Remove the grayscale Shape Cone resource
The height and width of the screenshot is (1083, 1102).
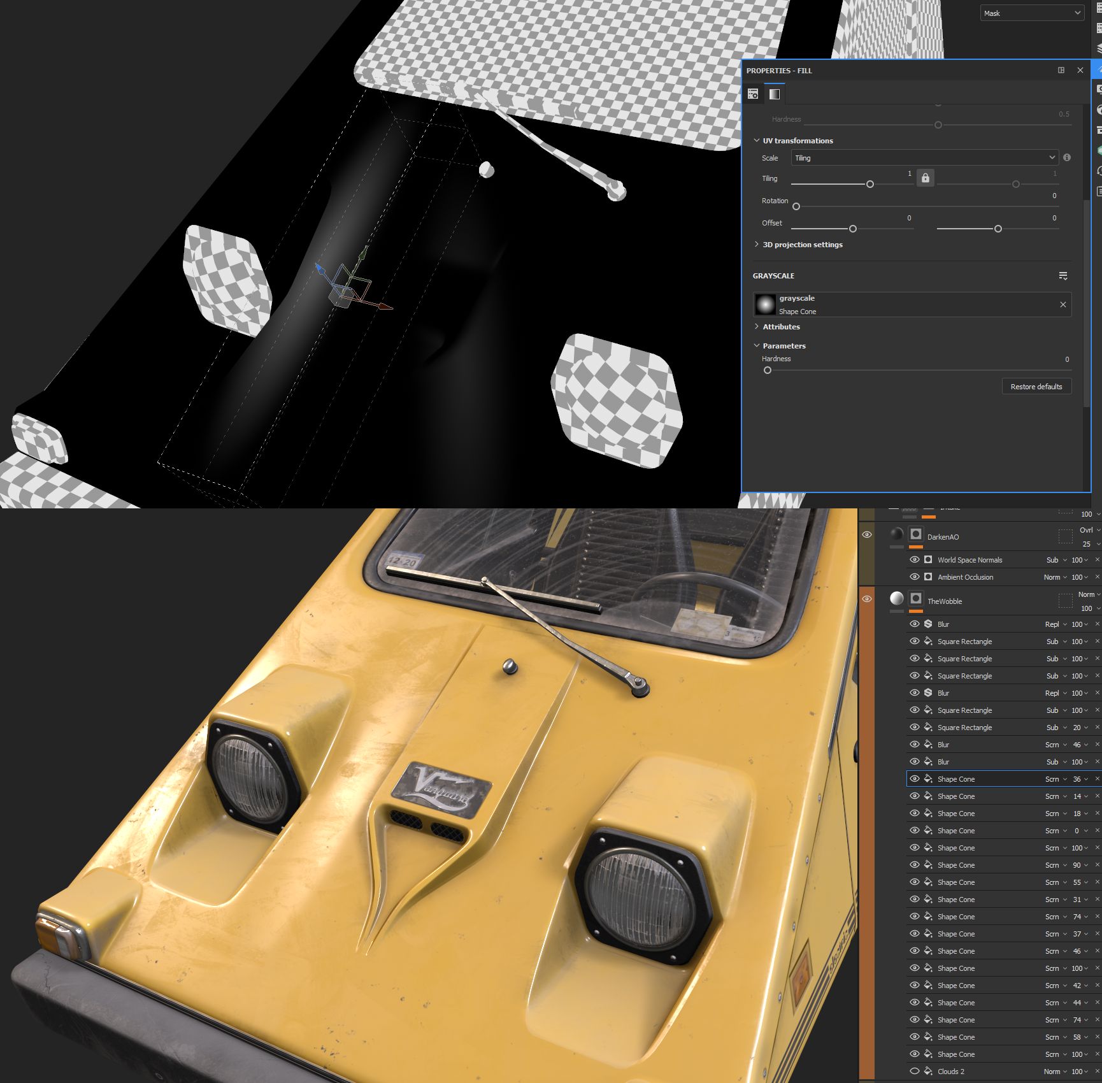tap(1063, 305)
